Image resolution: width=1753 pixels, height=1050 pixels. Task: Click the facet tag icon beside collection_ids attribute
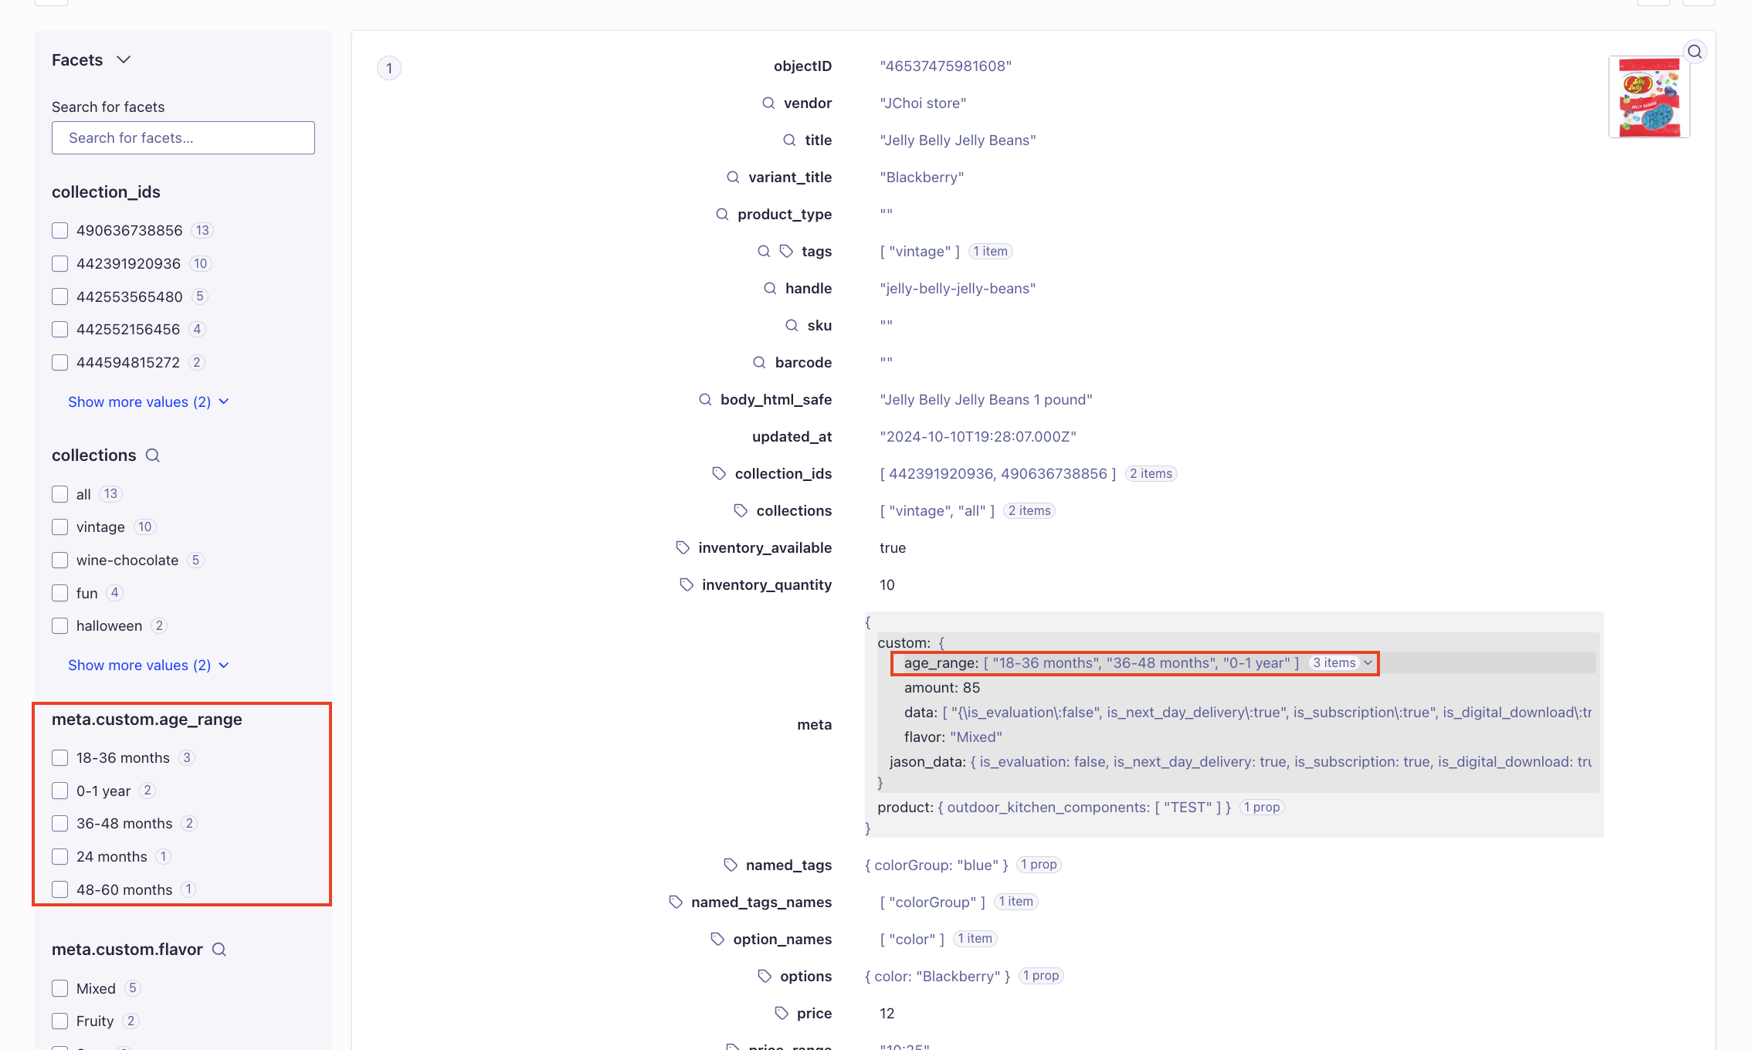coord(719,473)
